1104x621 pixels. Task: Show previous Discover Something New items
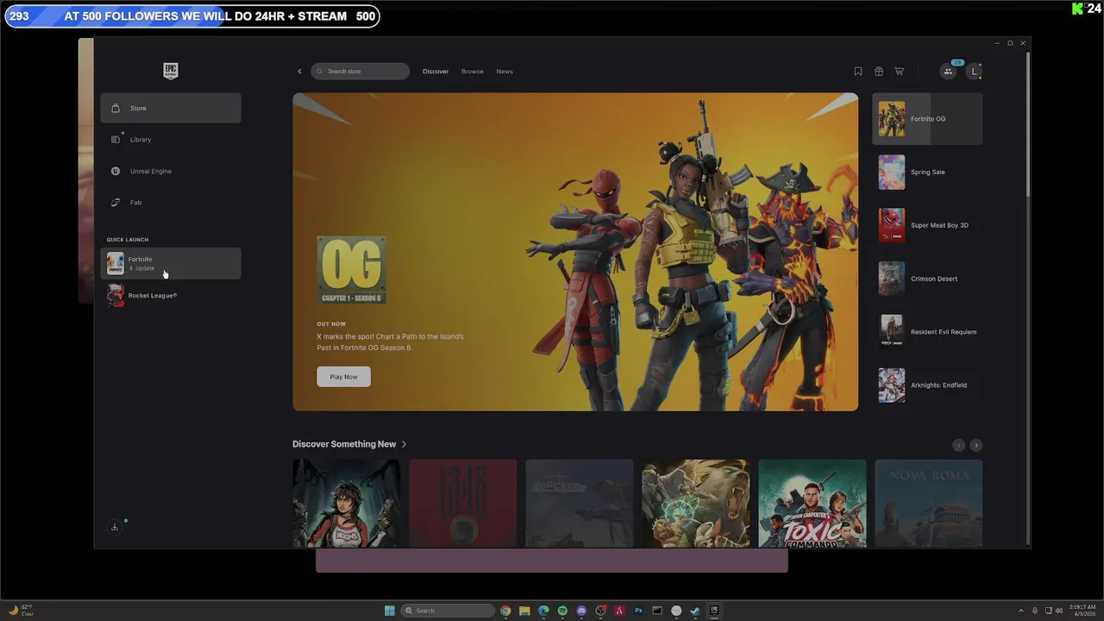click(x=958, y=445)
